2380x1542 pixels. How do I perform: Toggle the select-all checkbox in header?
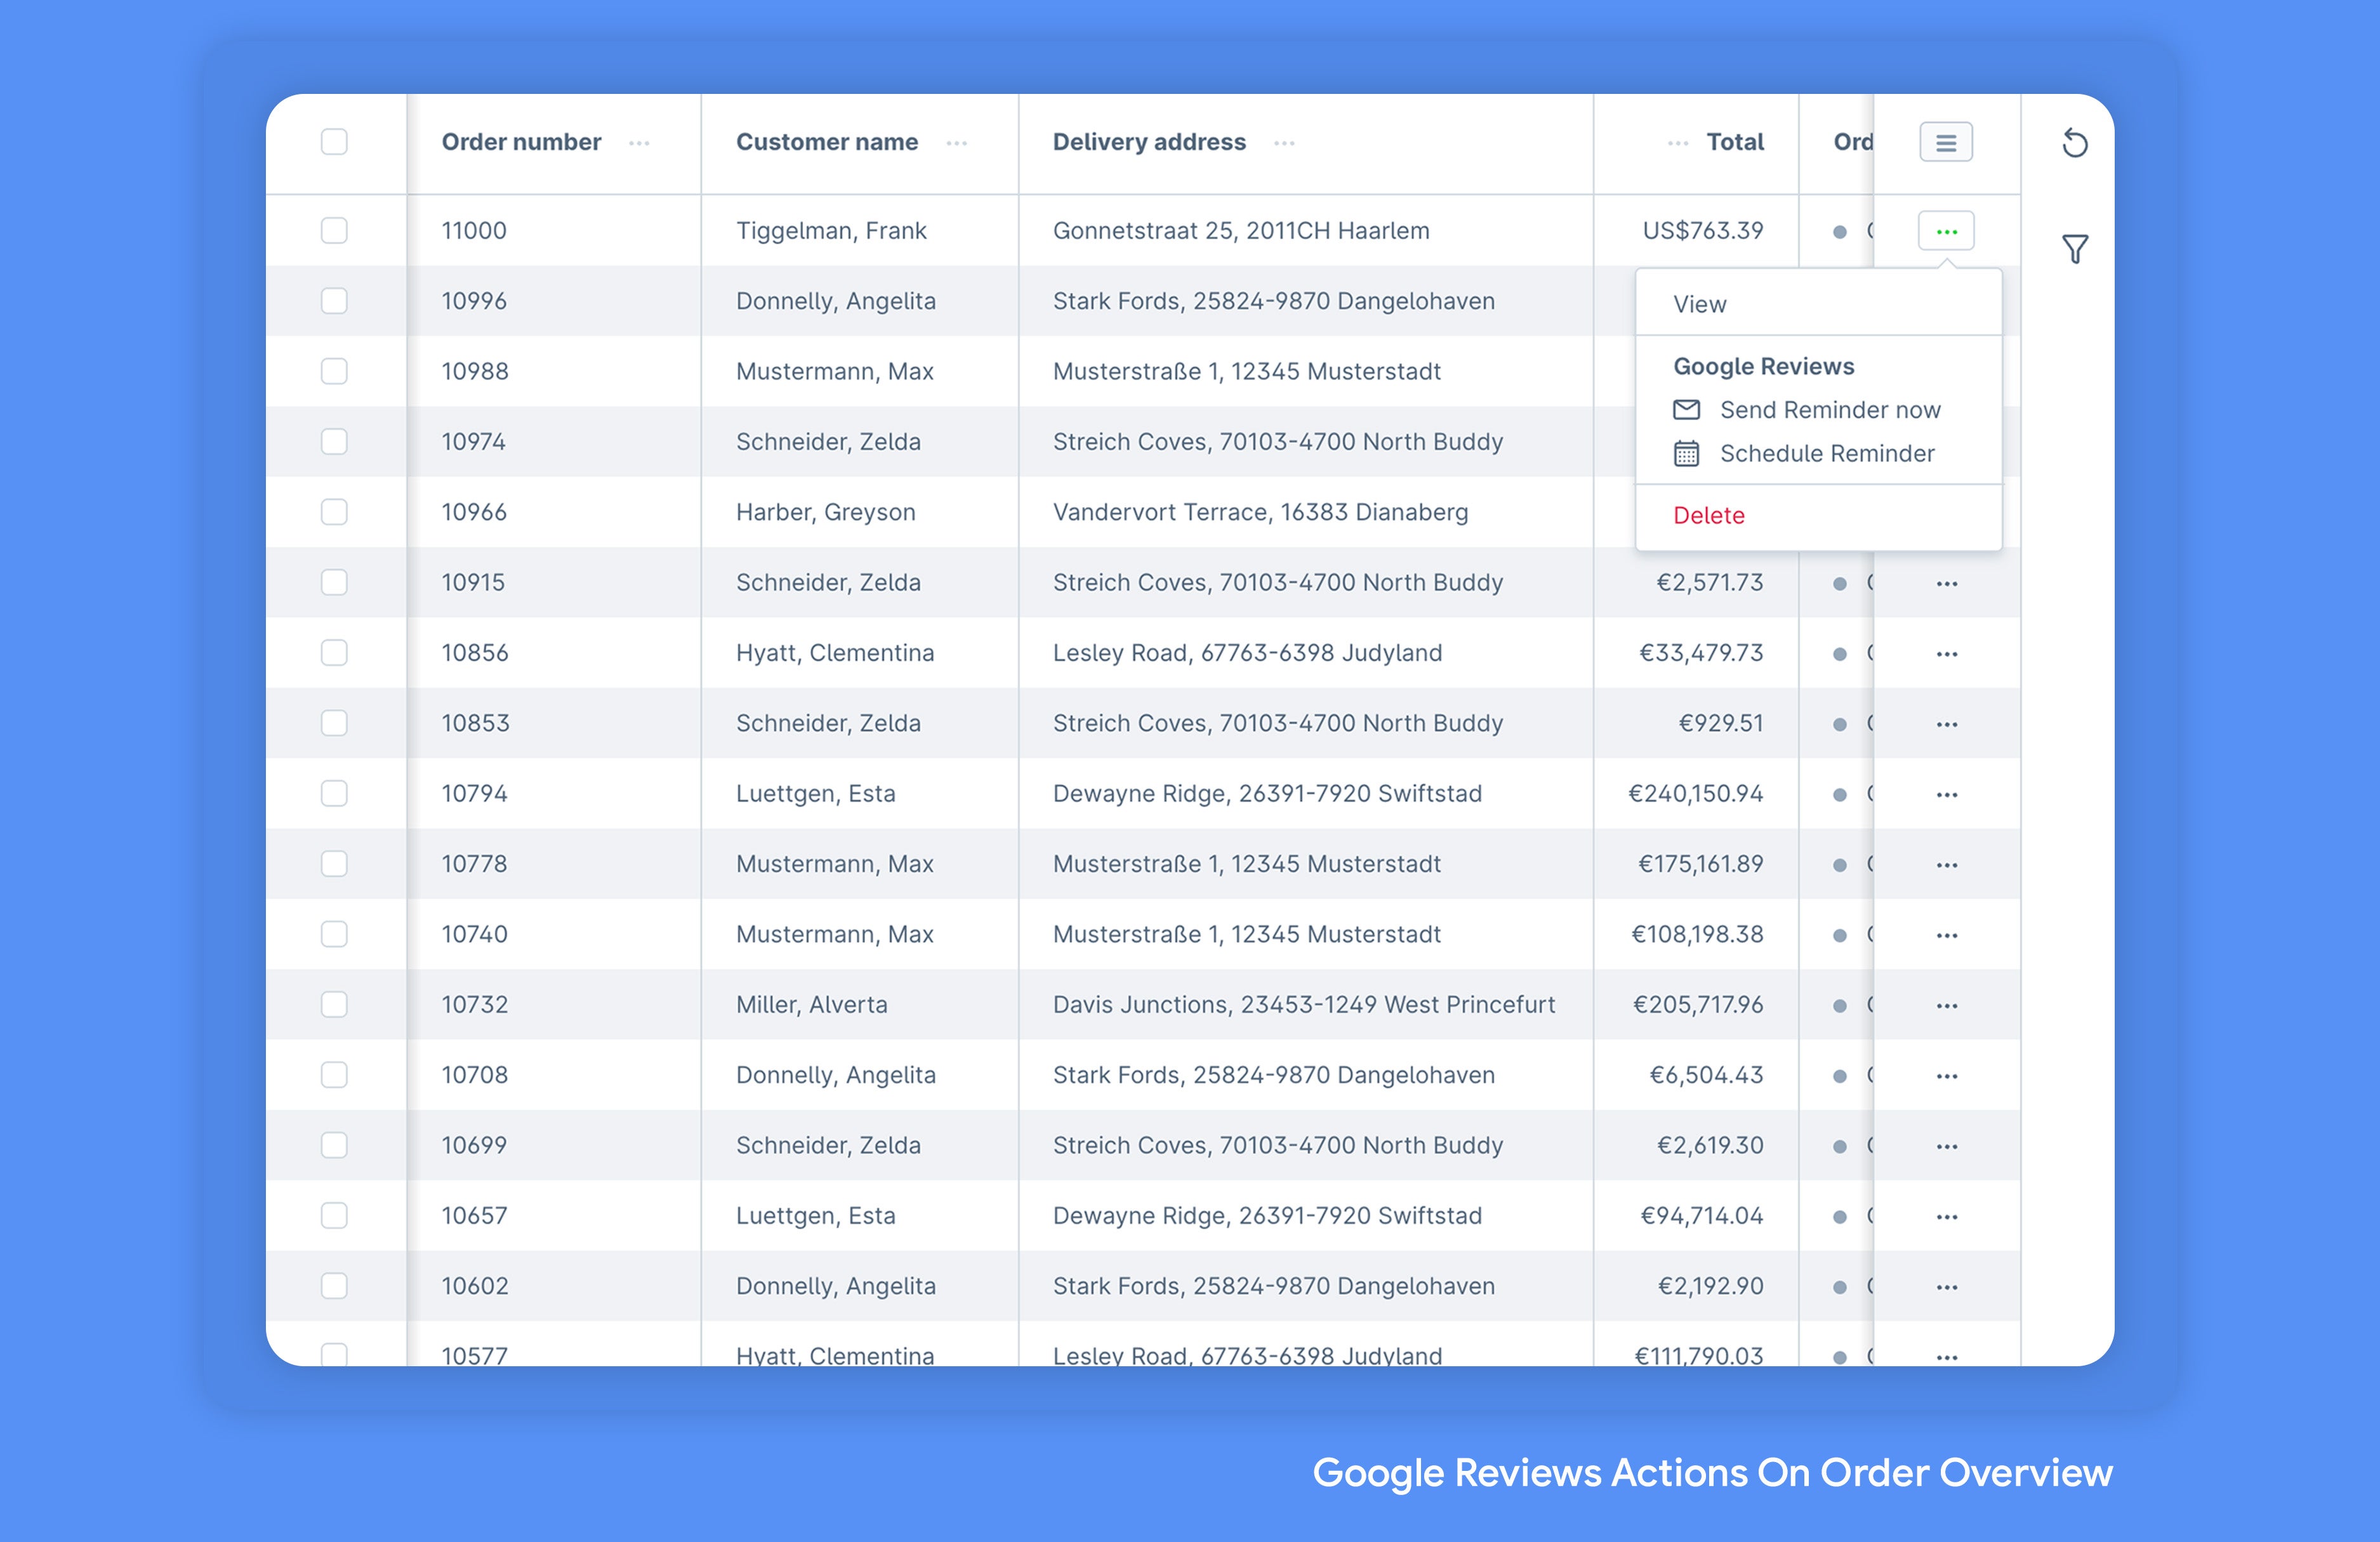coord(334,142)
